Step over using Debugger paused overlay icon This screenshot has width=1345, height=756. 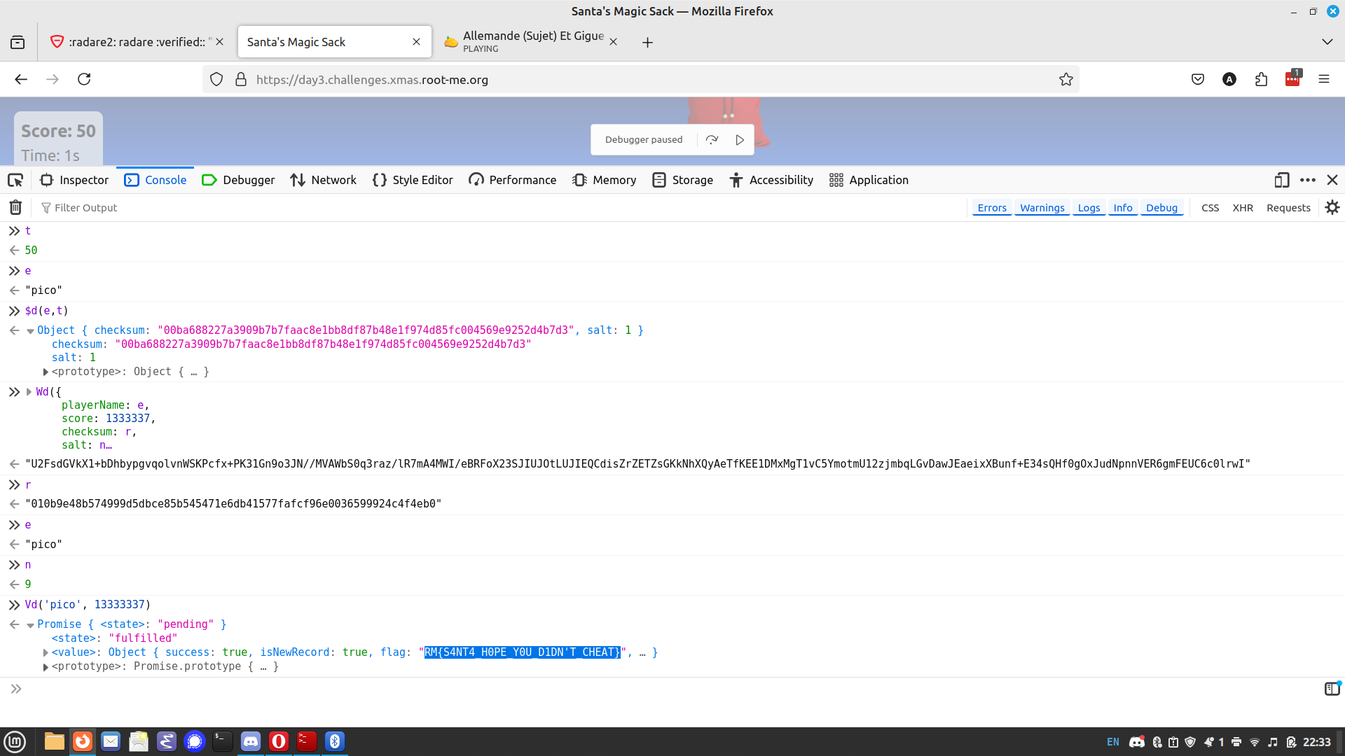pyautogui.click(x=712, y=140)
